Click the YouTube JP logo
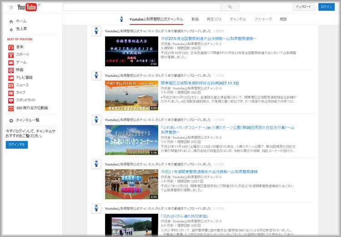 click(29, 7)
